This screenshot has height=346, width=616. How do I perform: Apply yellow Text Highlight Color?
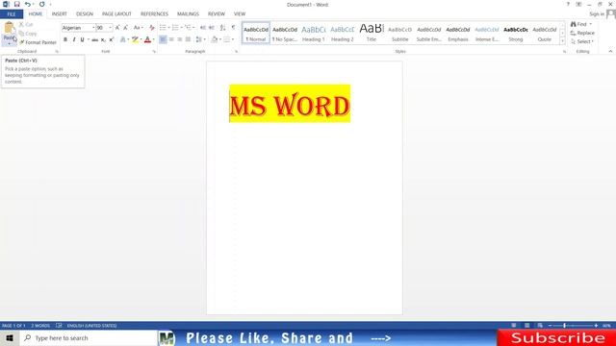point(135,39)
